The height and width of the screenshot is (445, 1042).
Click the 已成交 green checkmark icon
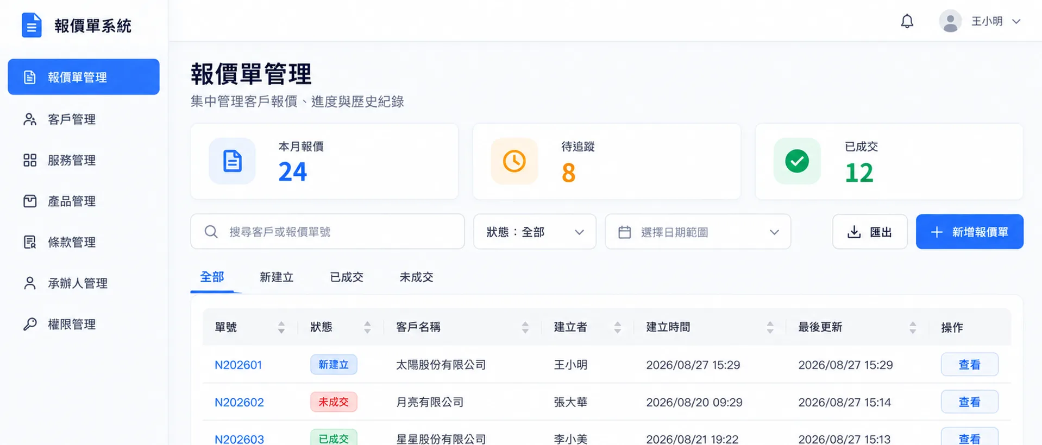pos(797,161)
